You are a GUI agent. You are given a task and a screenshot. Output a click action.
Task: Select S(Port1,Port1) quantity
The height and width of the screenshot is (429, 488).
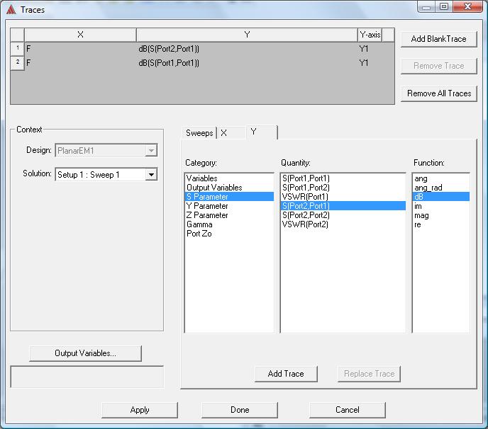[x=343, y=178]
